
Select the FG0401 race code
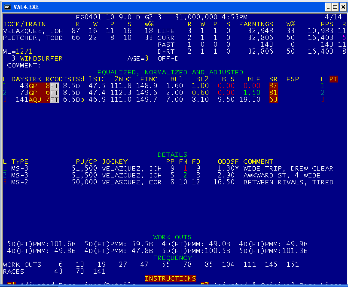(x=89, y=17)
